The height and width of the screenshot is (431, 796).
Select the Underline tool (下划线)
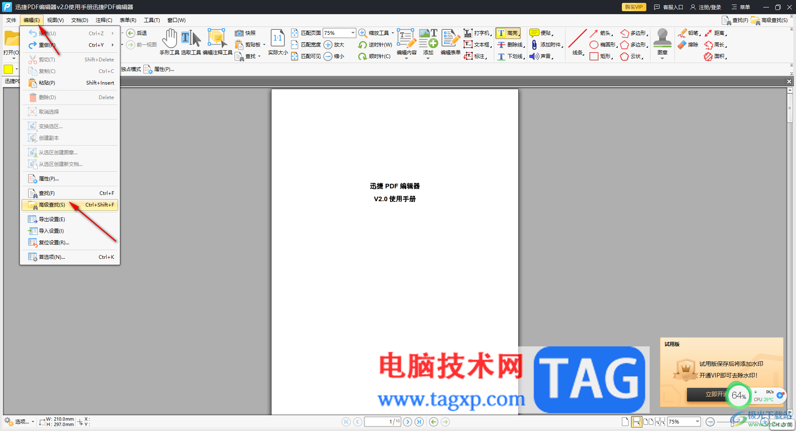tap(511, 56)
